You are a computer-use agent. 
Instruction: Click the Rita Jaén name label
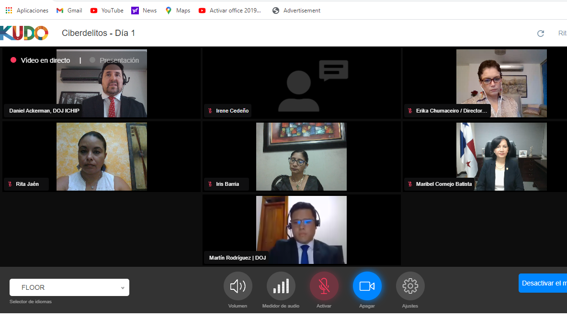pyautogui.click(x=27, y=184)
